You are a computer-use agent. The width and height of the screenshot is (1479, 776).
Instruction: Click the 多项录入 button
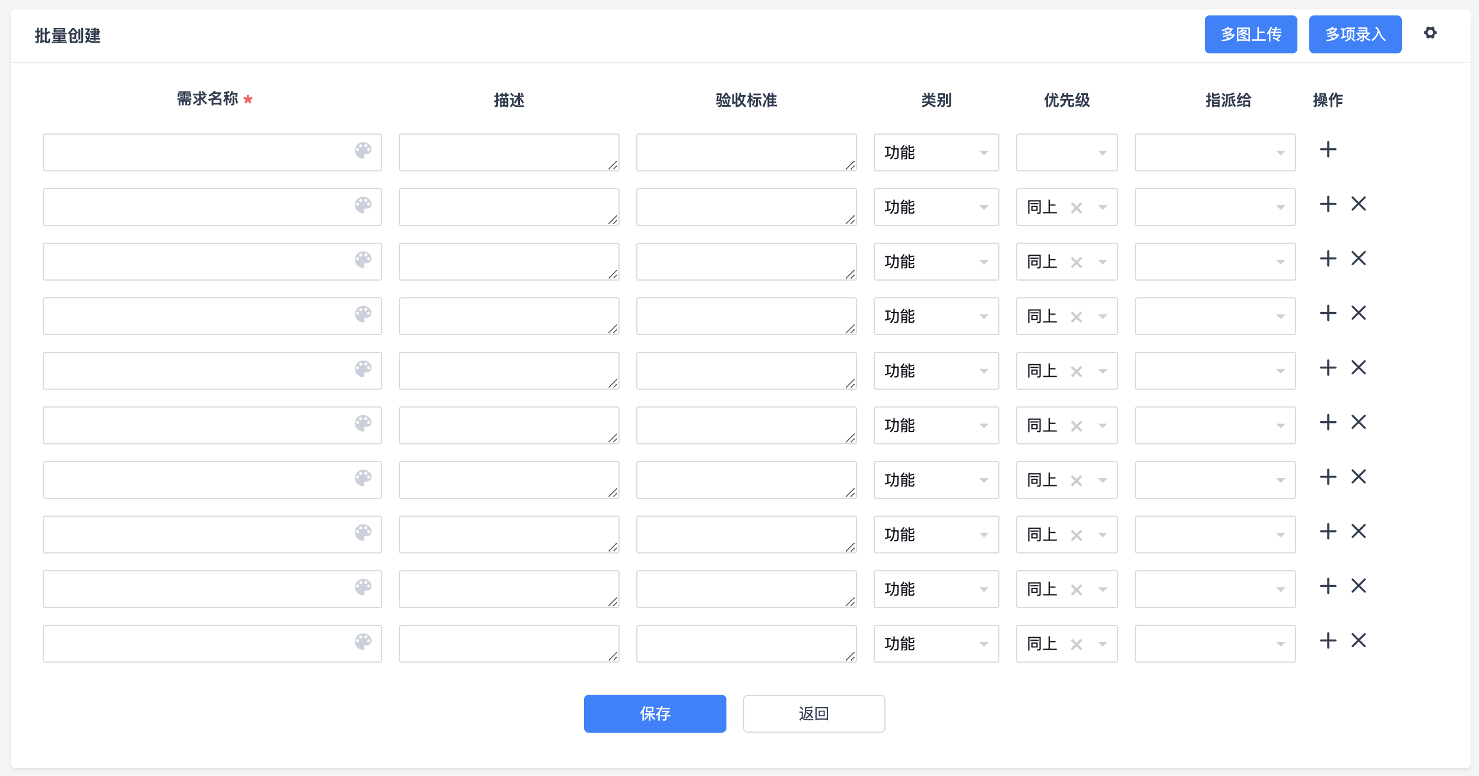[x=1355, y=34]
